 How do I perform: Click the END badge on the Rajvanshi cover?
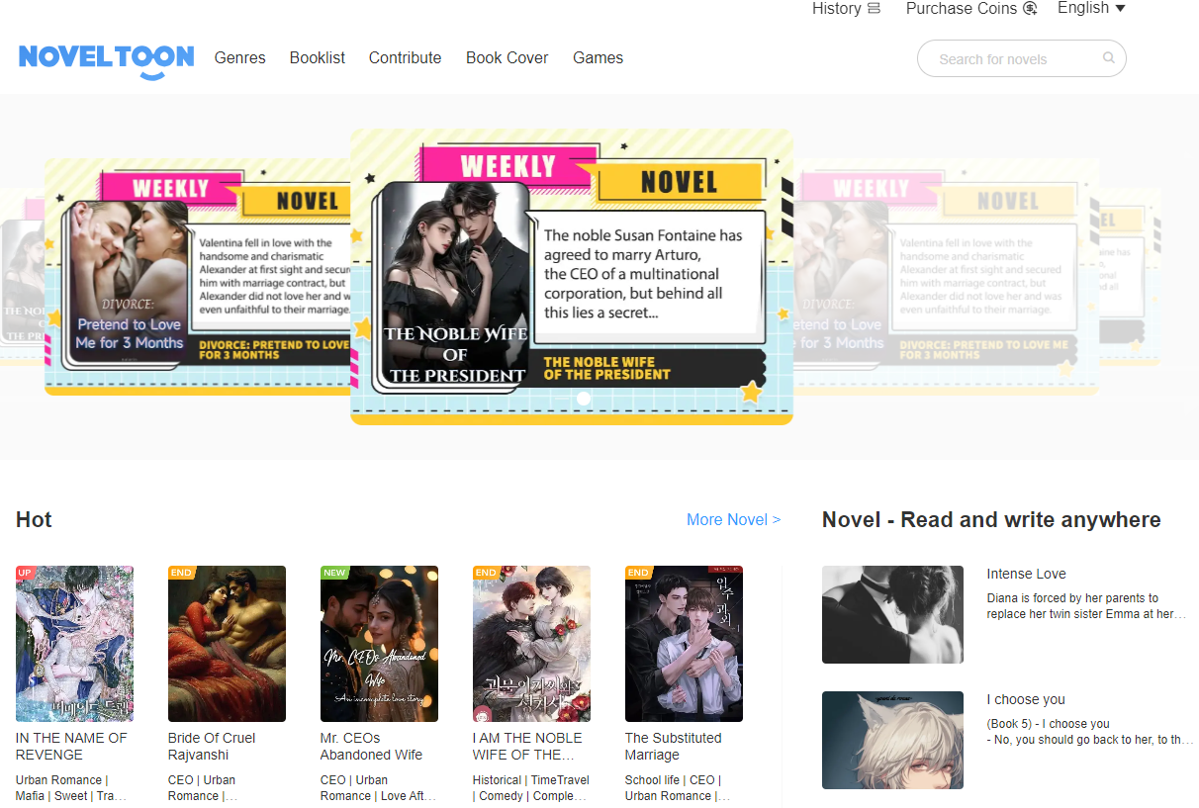[x=181, y=572]
